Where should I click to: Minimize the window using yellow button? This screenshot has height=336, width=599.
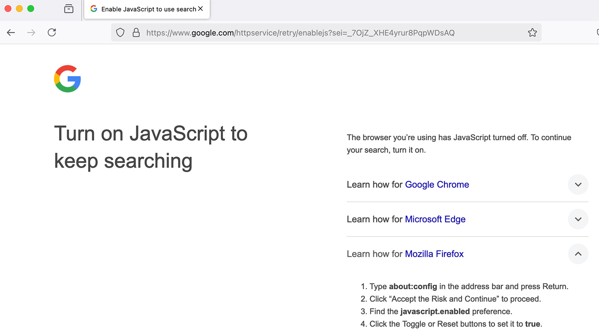(x=19, y=8)
